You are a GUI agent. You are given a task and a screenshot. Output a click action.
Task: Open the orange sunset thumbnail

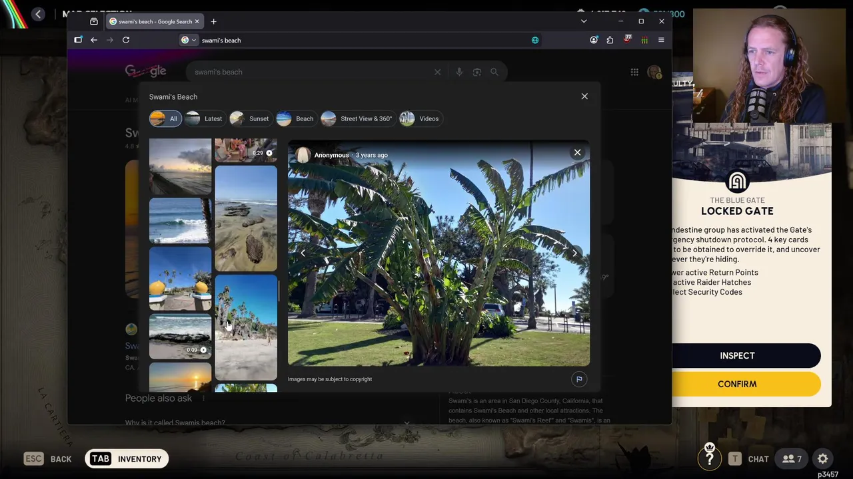click(180, 377)
